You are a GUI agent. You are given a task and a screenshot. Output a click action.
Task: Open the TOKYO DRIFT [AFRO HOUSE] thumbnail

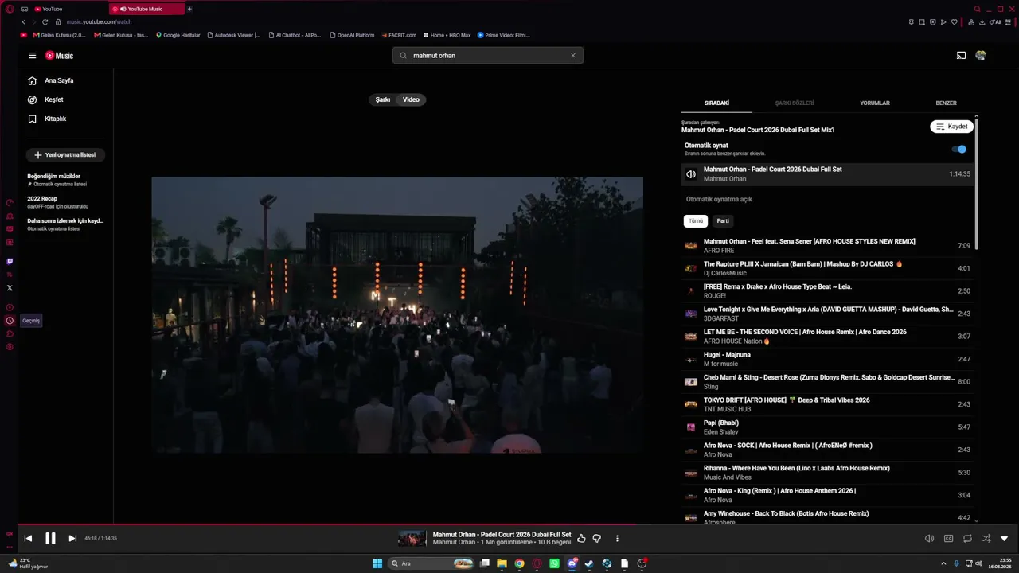pos(691,404)
